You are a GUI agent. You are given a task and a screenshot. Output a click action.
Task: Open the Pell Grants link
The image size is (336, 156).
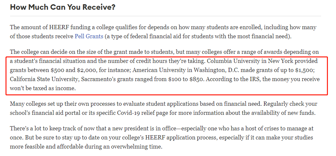pyautogui.click(x=89, y=36)
